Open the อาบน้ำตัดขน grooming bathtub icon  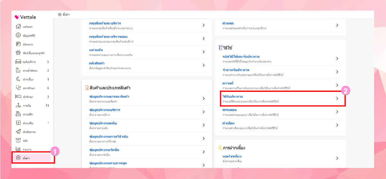click(x=18, y=70)
